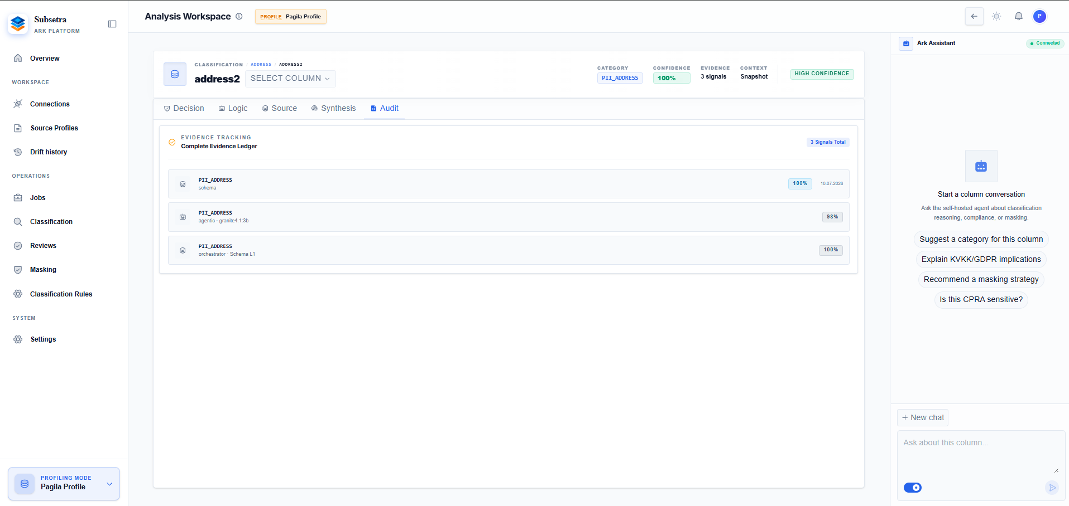The height and width of the screenshot is (506, 1069).
Task: Click the large assistant robot icon
Action: pos(981,166)
